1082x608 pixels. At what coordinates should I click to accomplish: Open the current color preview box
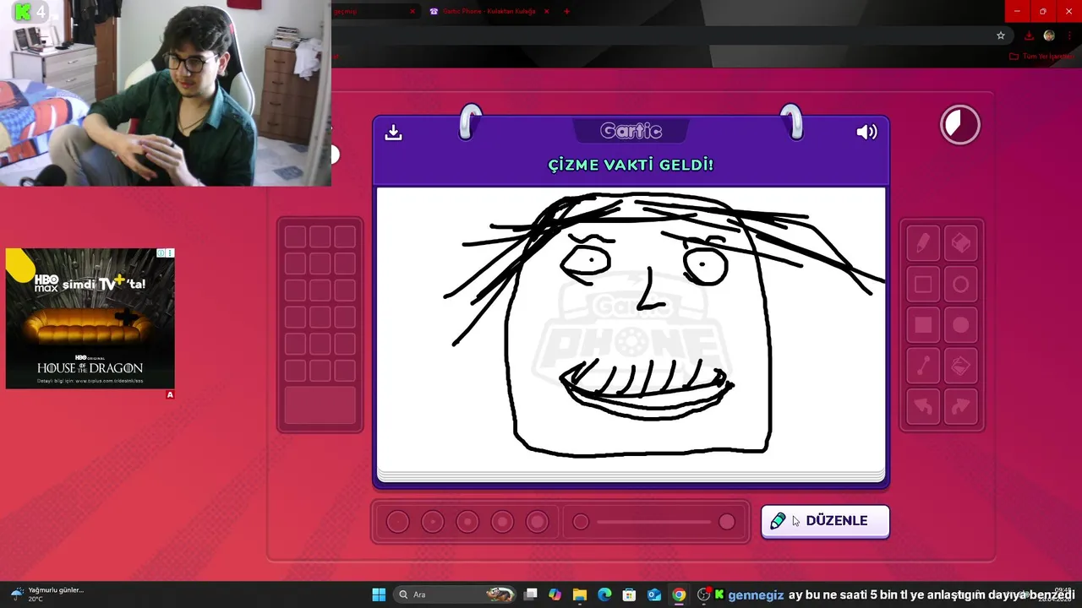pos(320,405)
